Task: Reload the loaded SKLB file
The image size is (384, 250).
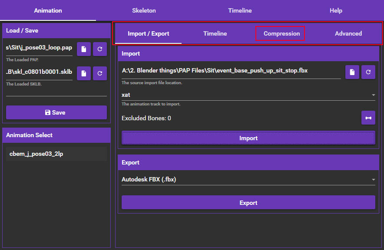Action: tap(100, 73)
